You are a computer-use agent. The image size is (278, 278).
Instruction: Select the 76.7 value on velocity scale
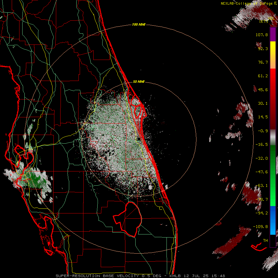pyautogui.click(x=263, y=62)
